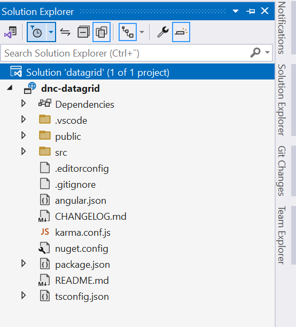Switch between solutions and folder views
Viewport: 296px width, 327px height.
coord(11,32)
